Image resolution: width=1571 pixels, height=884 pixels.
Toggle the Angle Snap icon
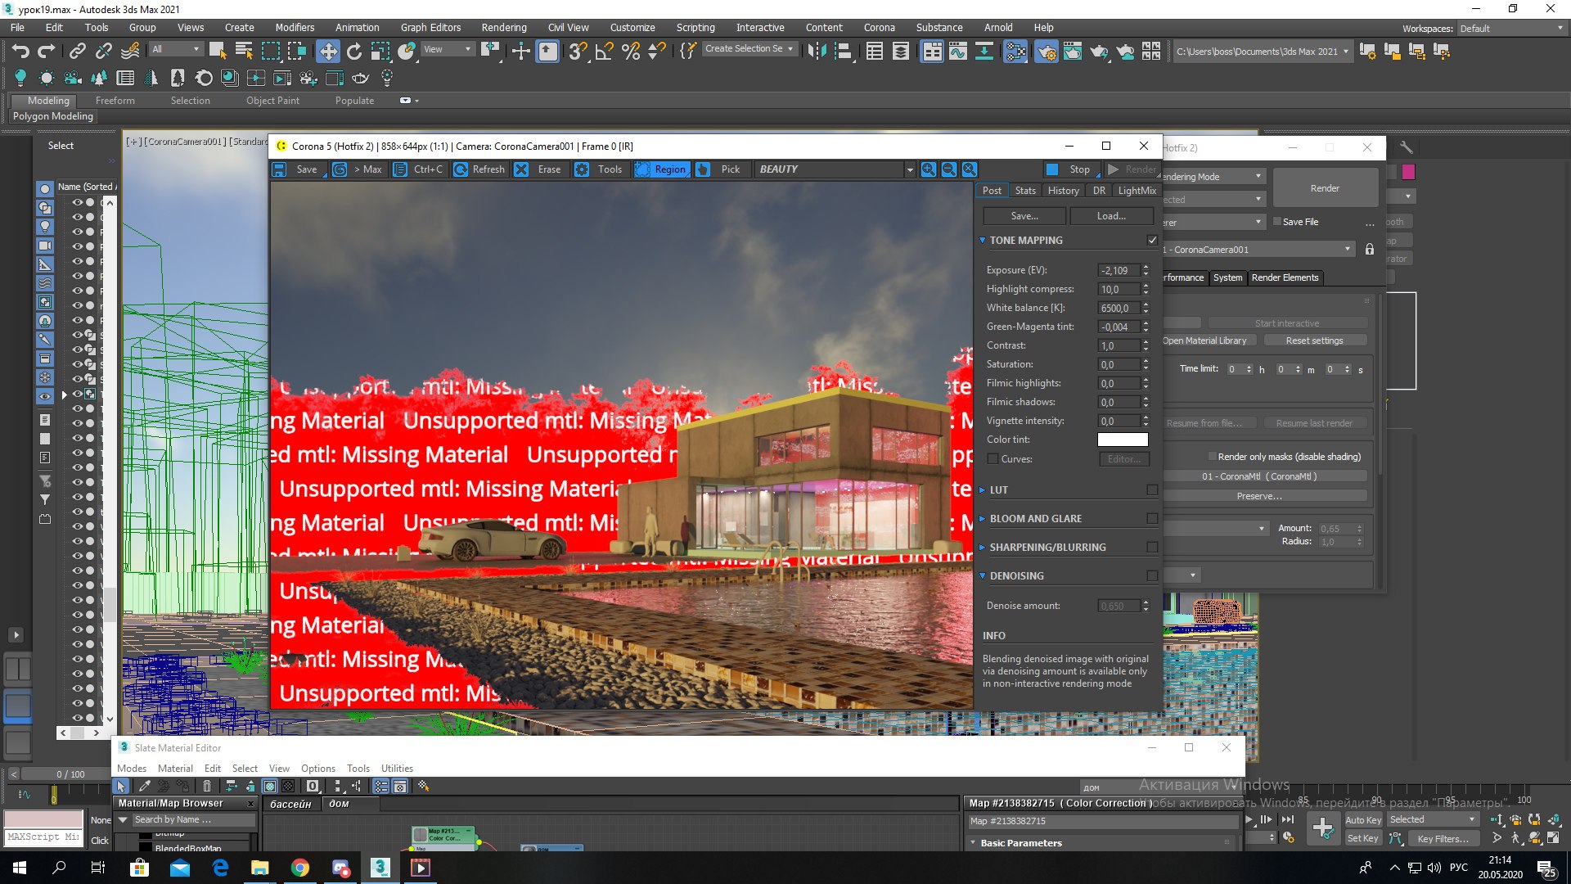pyautogui.click(x=605, y=52)
